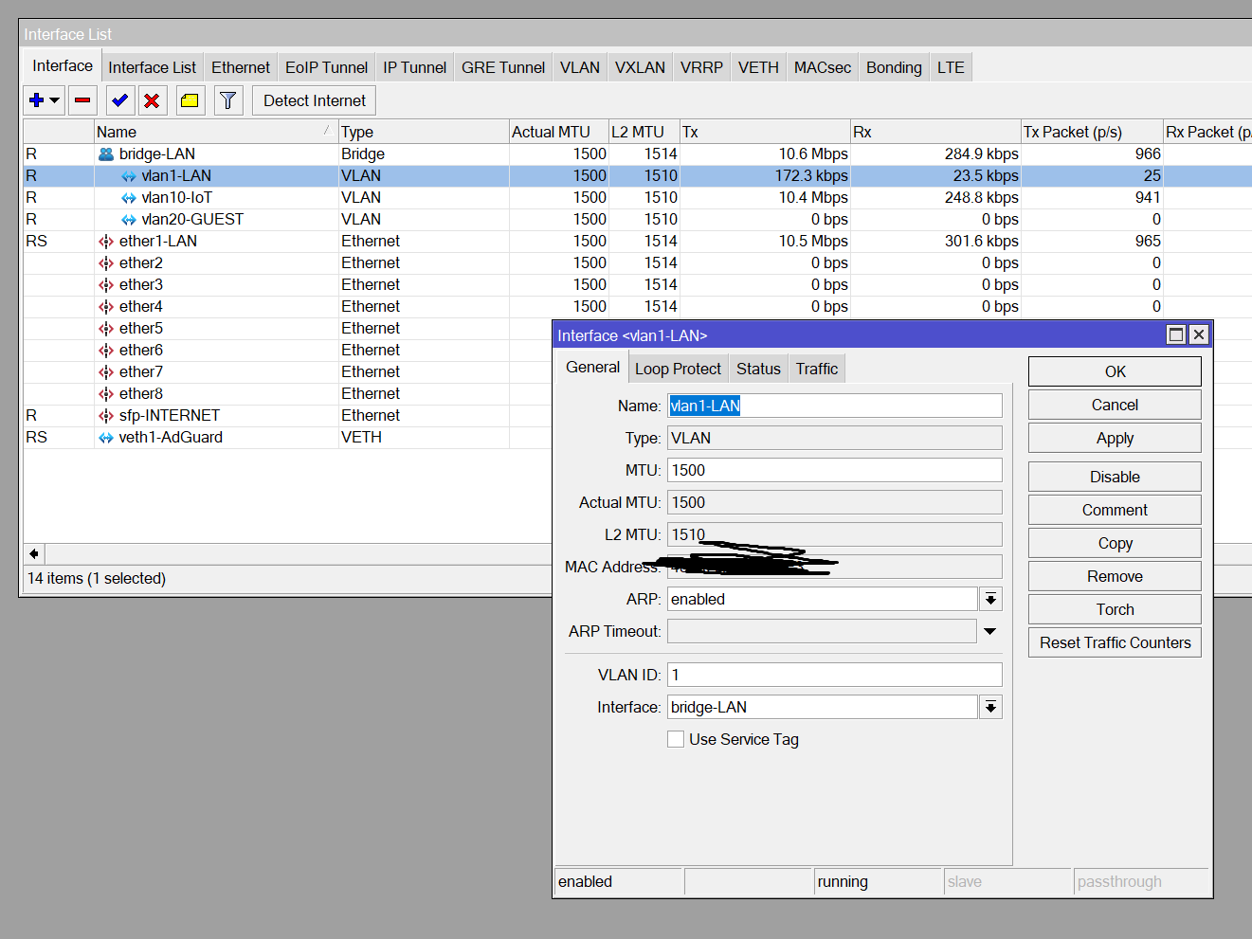Click the Name input field in the dialog
The width and height of the screenshot is (1252, 939).
pos(835,406)
